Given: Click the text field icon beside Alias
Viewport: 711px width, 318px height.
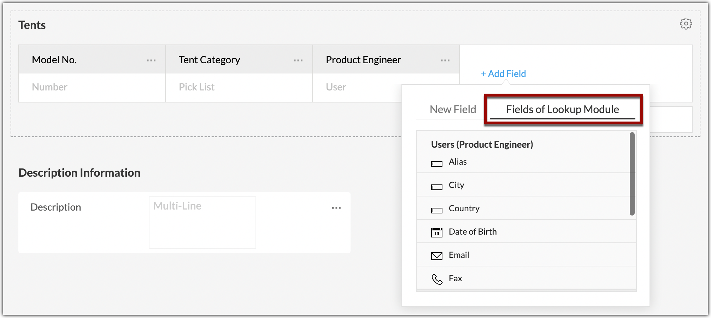Looking at the screenshot, I should 436,164.
